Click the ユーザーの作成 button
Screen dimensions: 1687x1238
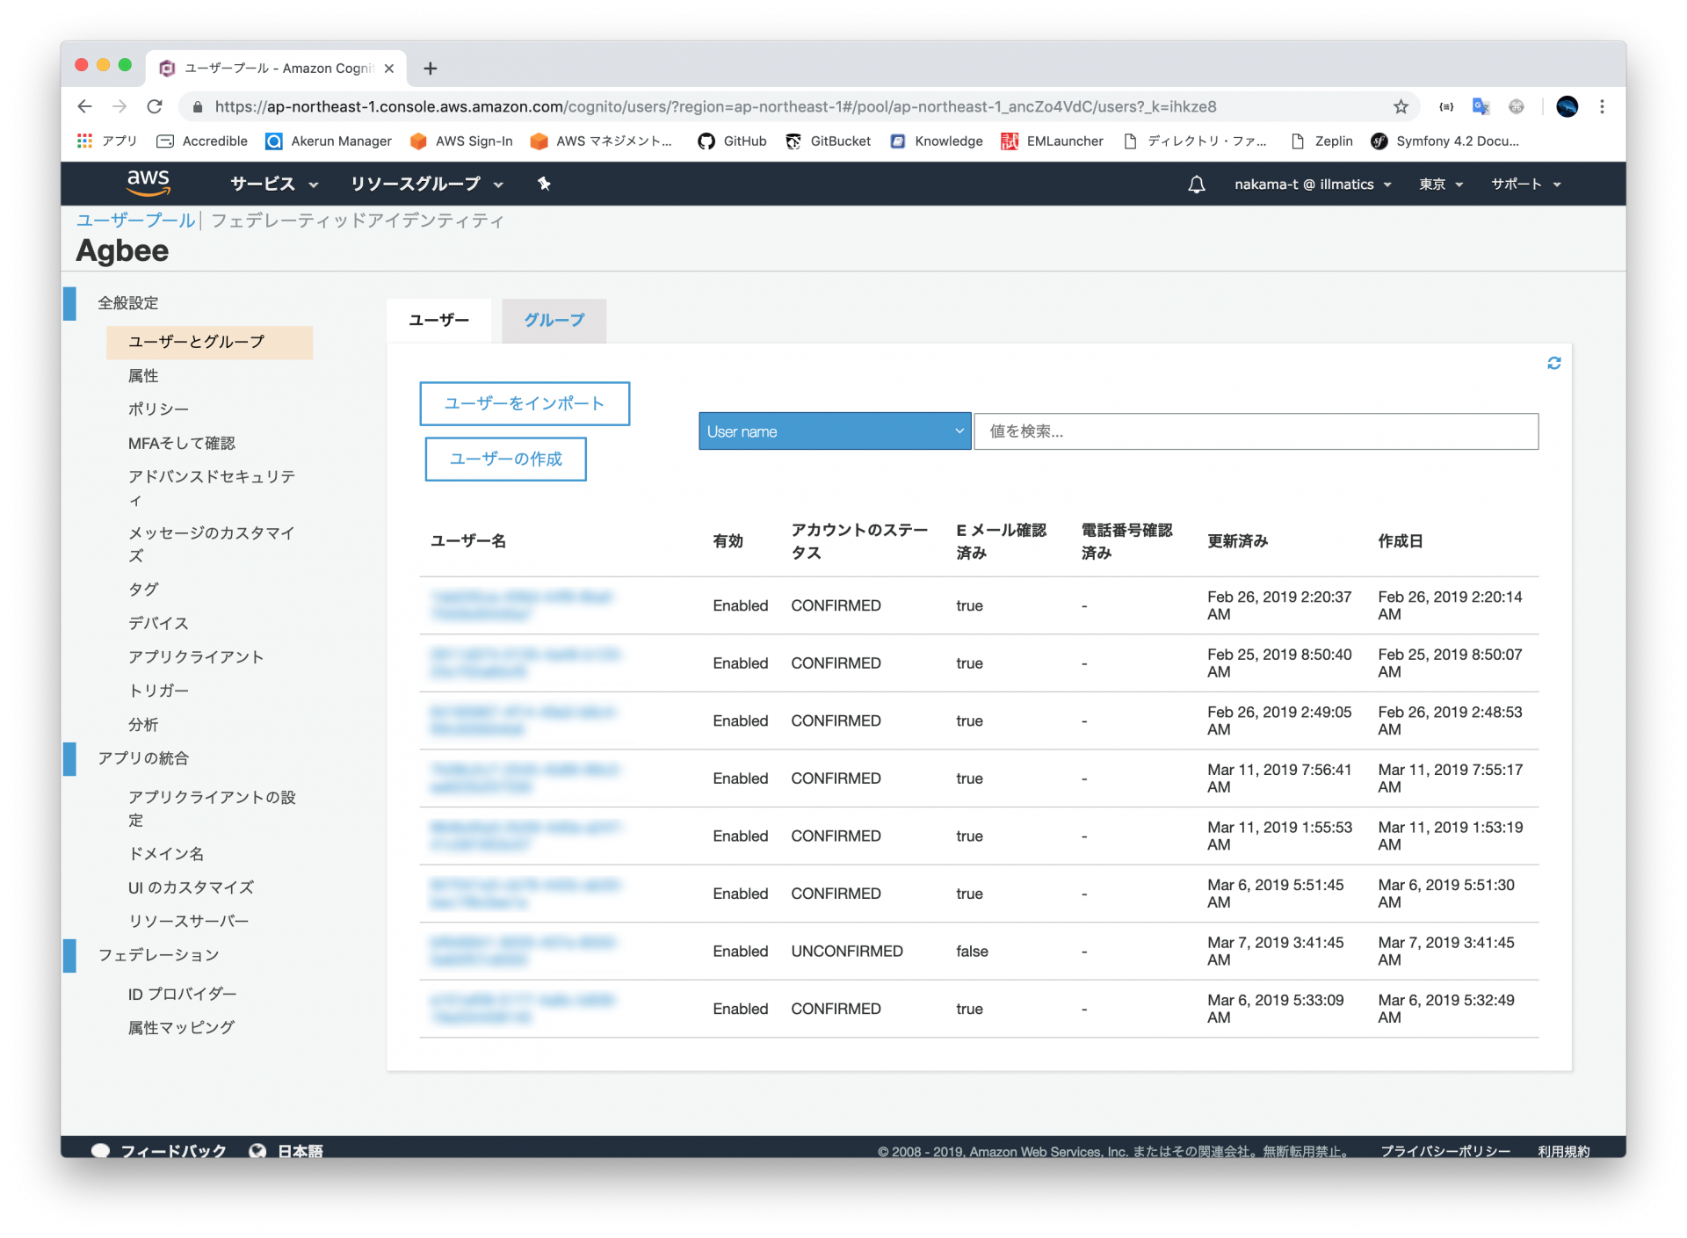[x=505, y=459]
